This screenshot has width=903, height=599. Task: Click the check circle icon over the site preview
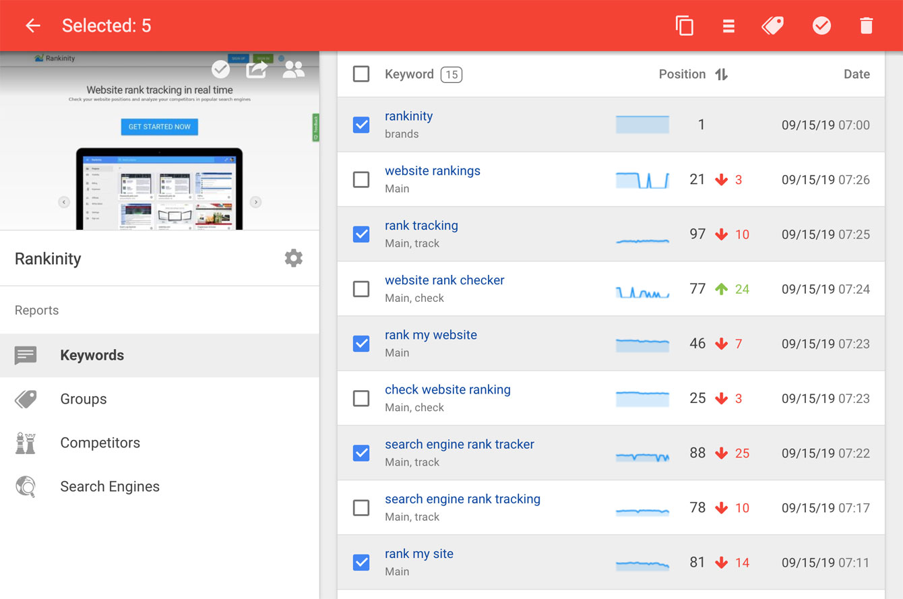pyautogui.click(x=221, y=69)
